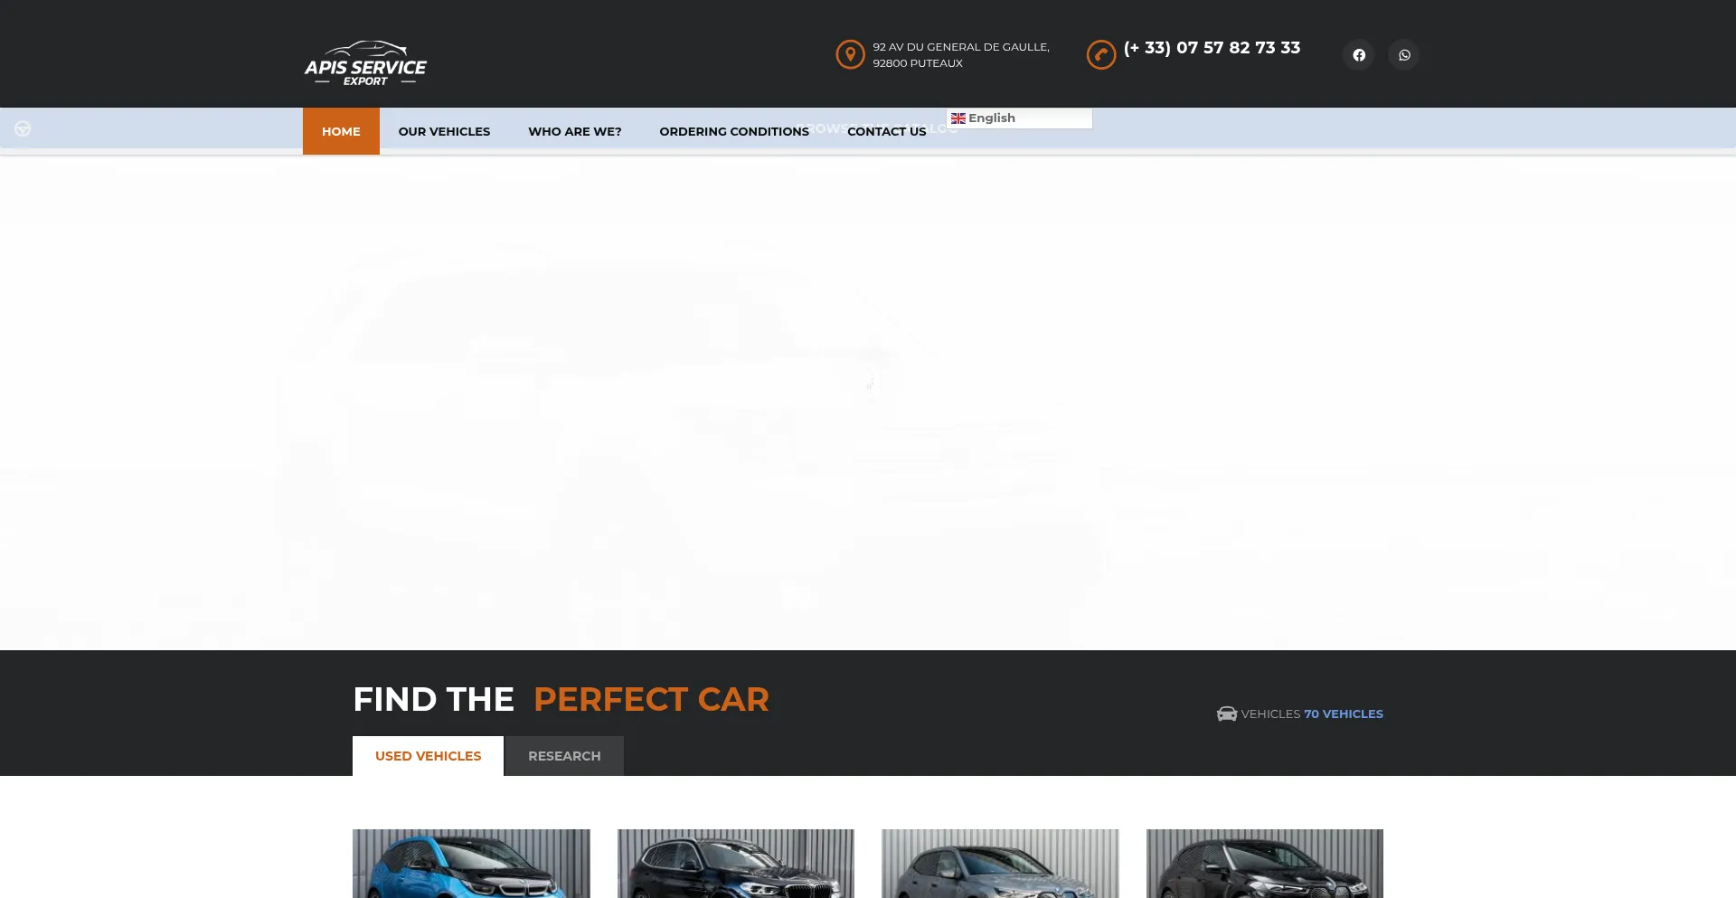The height and width of the screenshot is (898, 1736).
Task: Open the English language selector dropdown
Action: pos(1018,118)
